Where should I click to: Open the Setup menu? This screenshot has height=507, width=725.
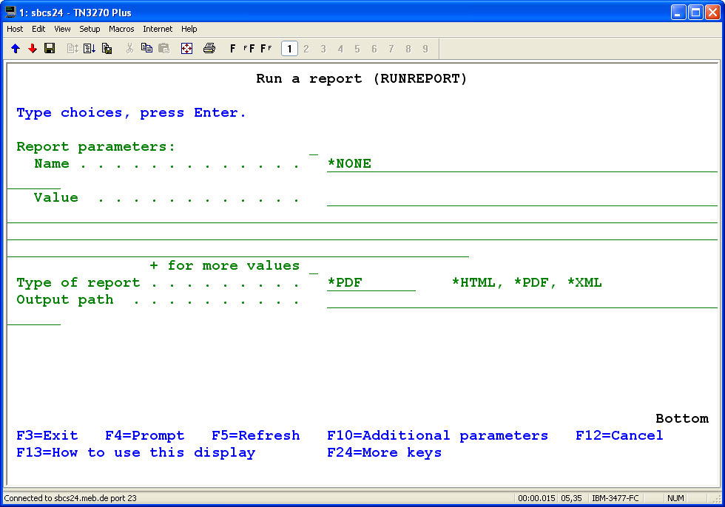click(x=90, y=29)
